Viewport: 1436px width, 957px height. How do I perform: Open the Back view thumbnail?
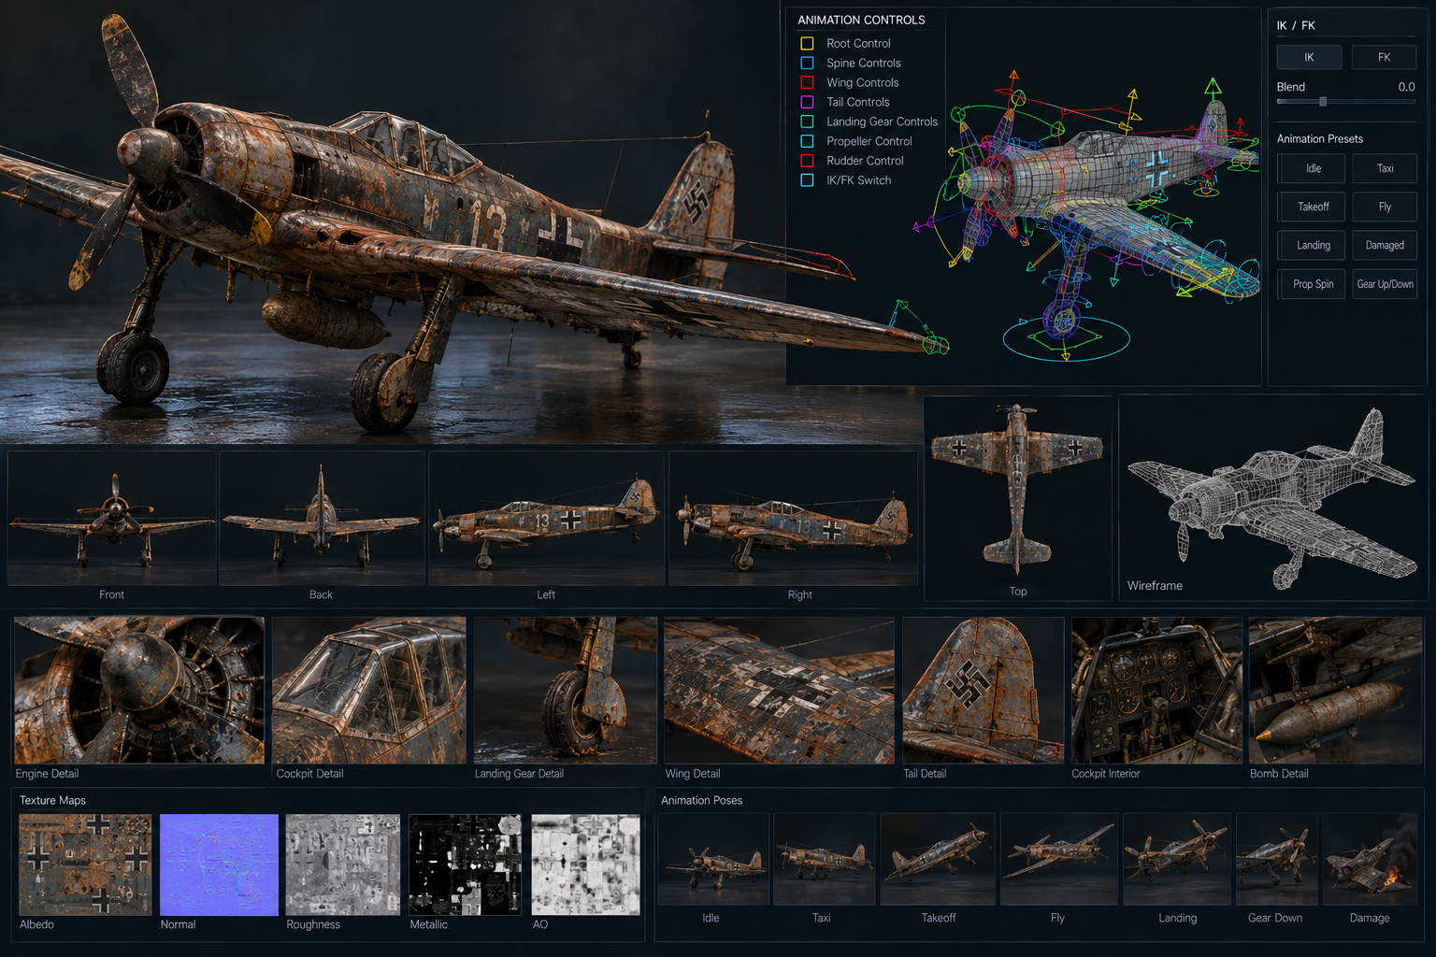click(x=322, y=519)
